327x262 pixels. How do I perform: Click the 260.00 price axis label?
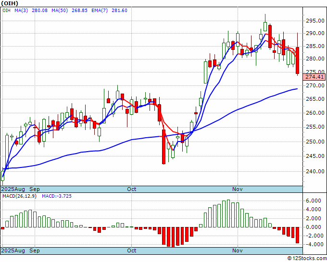315,113
